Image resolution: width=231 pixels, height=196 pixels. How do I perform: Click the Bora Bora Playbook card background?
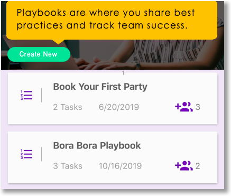[113, 157]
